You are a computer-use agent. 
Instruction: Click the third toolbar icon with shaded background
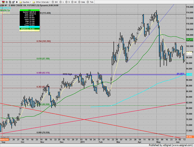pyautogui.click(x=10, y=2)
